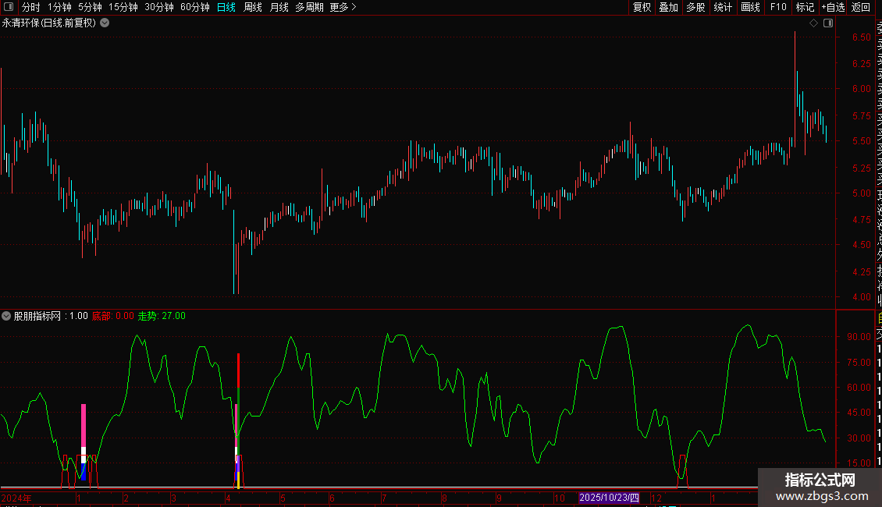Select the 5分钟 period
Image resolution: width=882 pixels, height=507 pixels.
90,7
